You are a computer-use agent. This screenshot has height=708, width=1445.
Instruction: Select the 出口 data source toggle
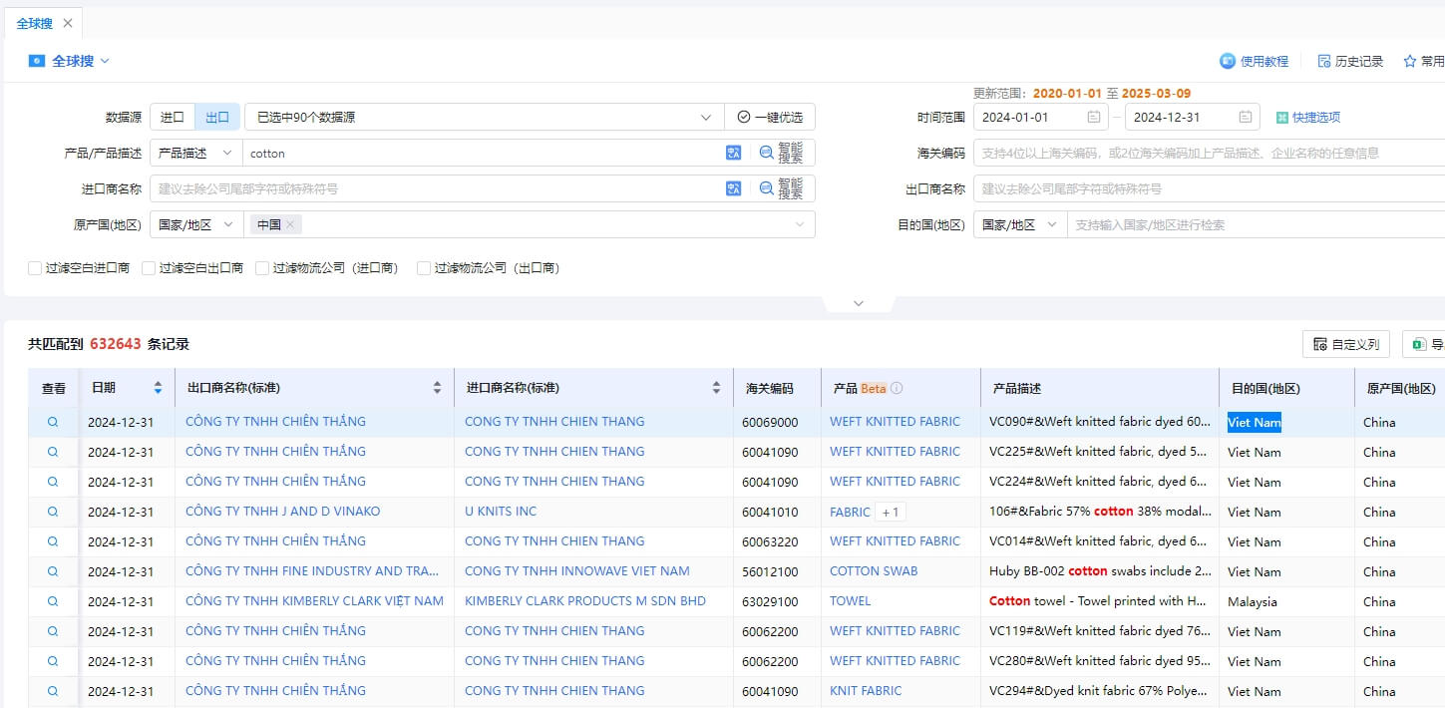click(x=217, y=117)
